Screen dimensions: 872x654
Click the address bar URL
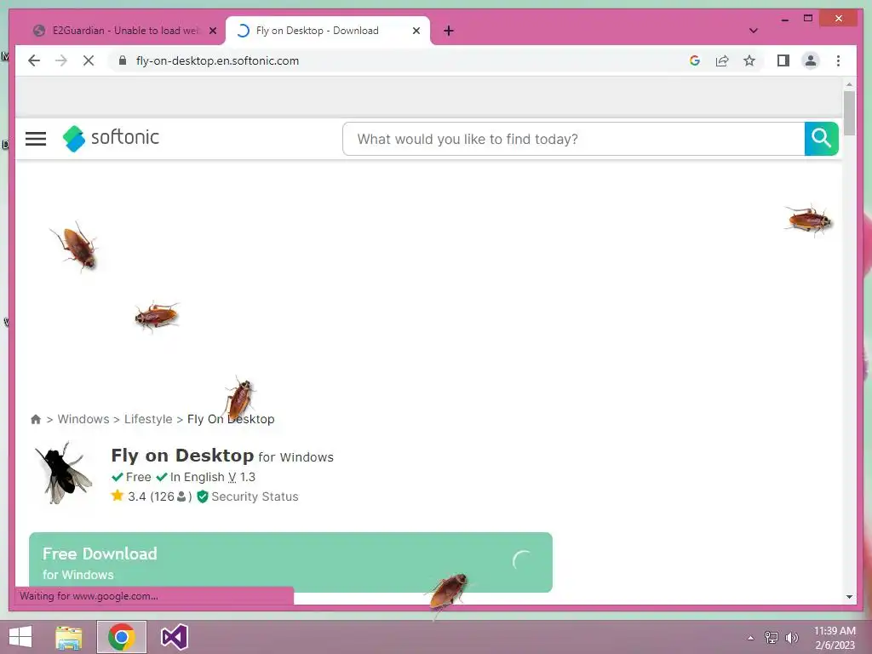tap(217, 60)
